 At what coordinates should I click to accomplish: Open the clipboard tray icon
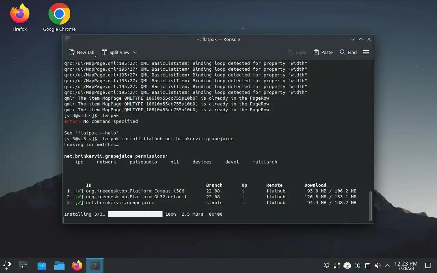[x=368, y=265]
